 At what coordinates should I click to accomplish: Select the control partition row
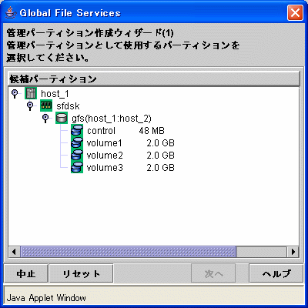click(x=126, y=131)
